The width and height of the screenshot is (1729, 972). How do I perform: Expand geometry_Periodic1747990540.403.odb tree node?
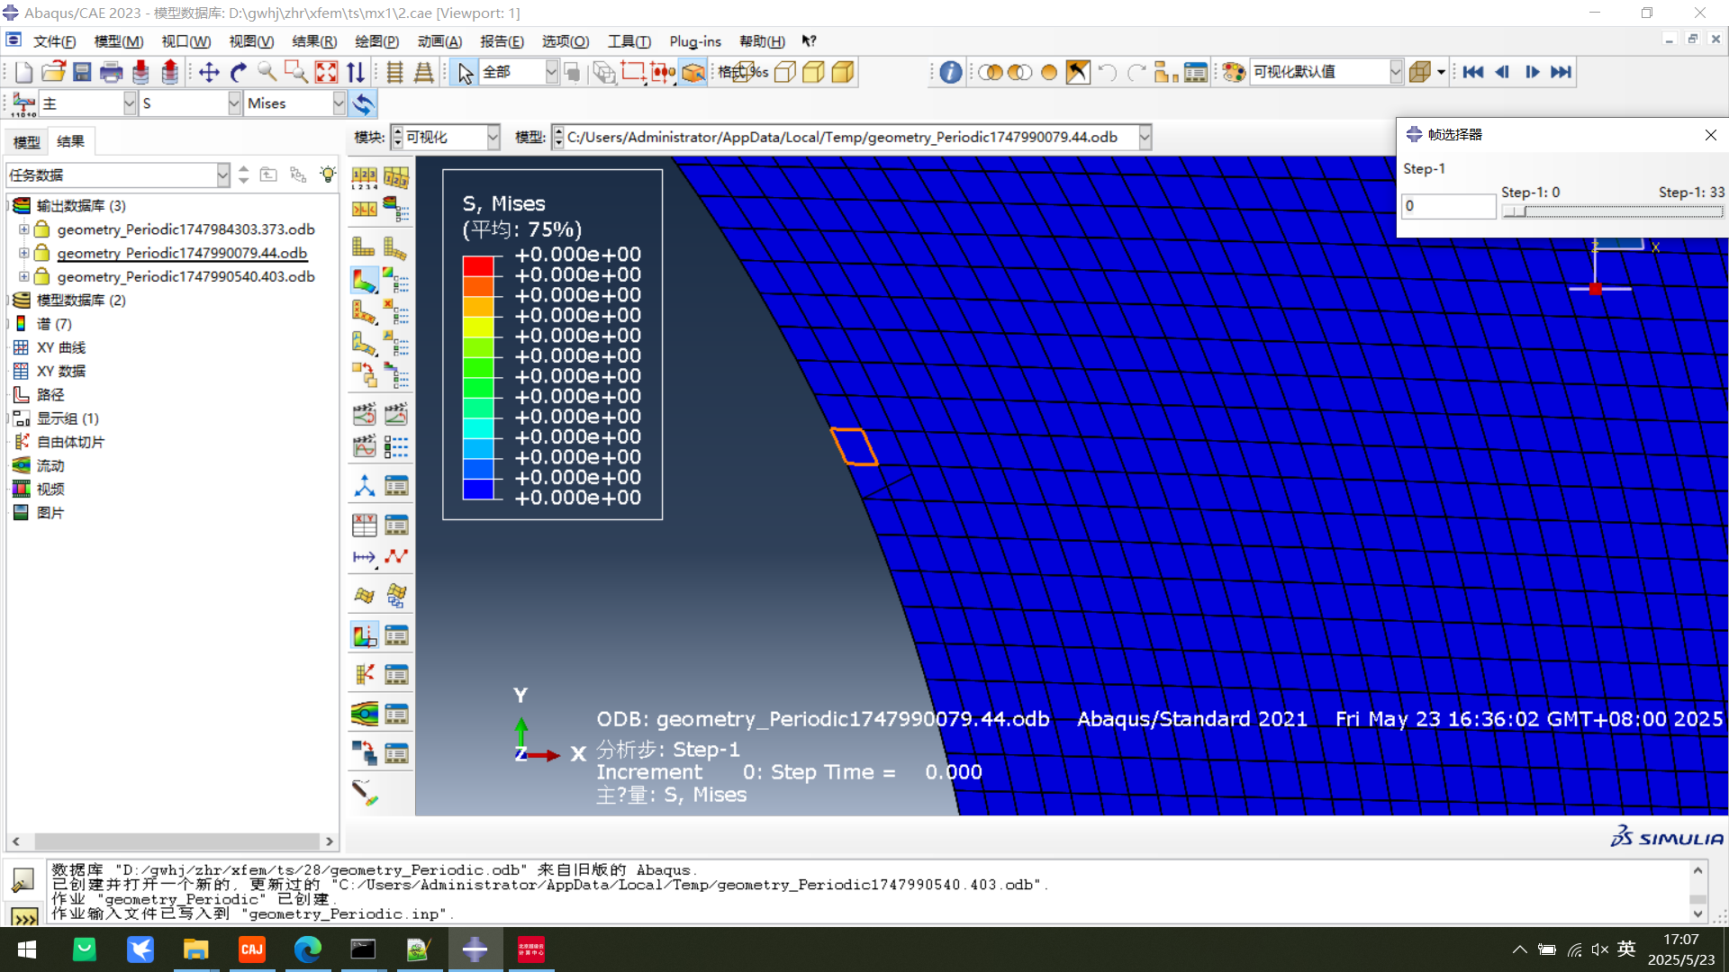24,276
